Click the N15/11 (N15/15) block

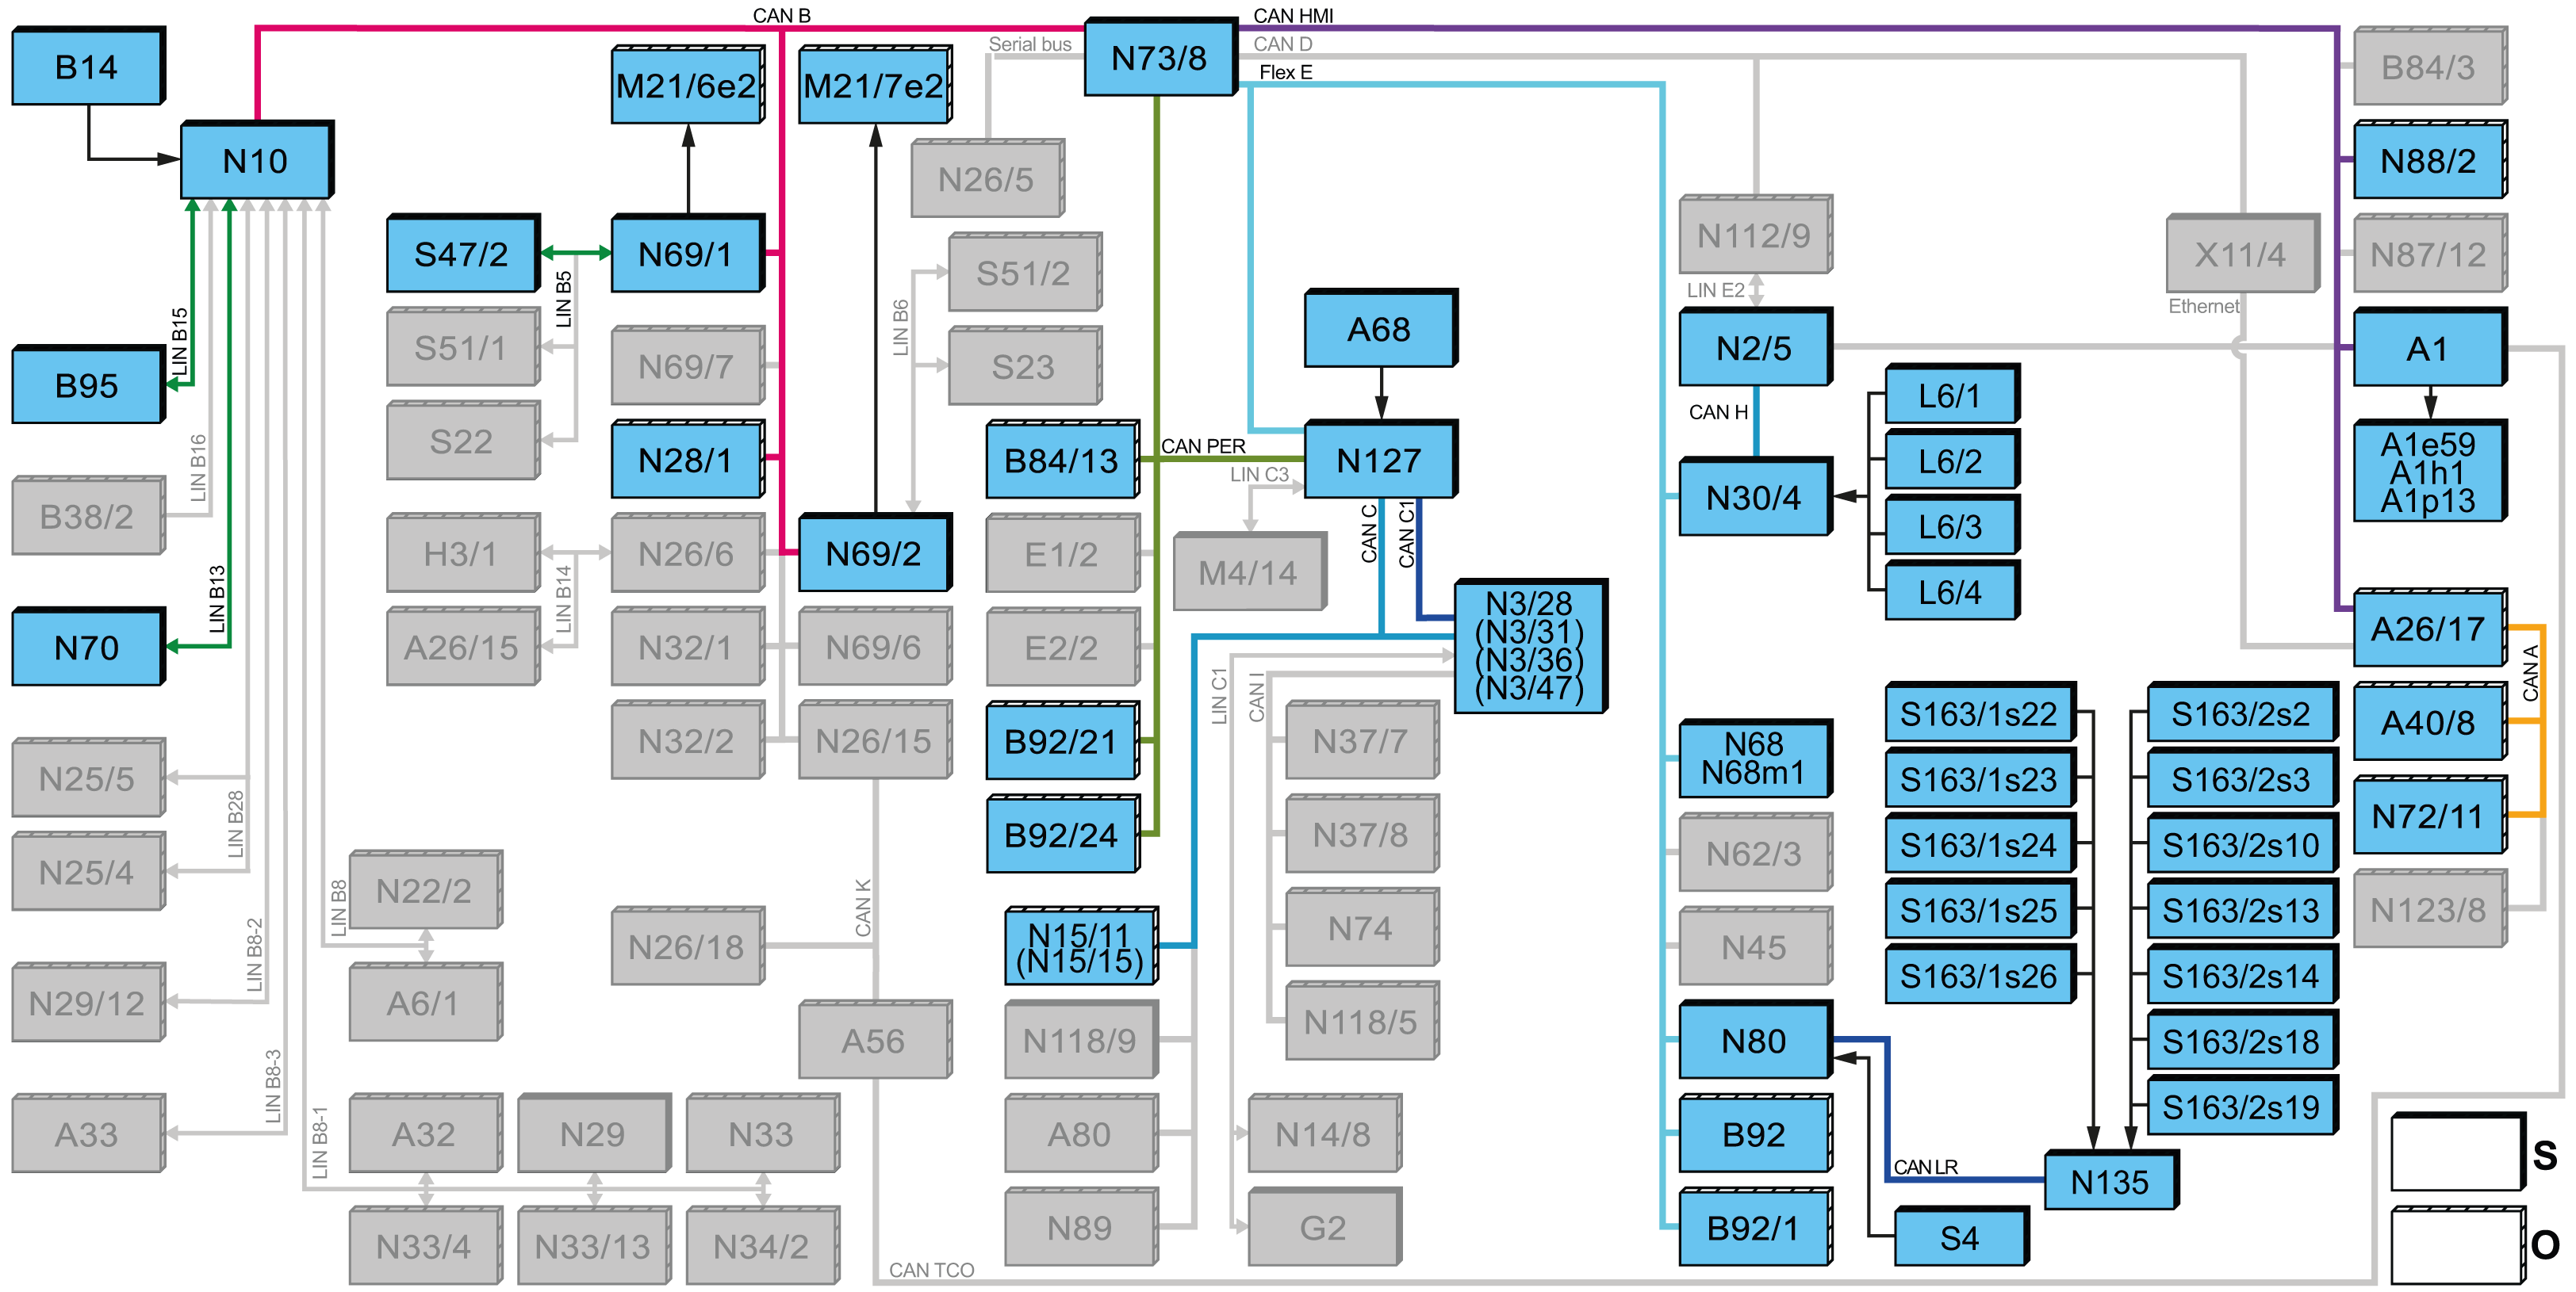point(1081,946)
